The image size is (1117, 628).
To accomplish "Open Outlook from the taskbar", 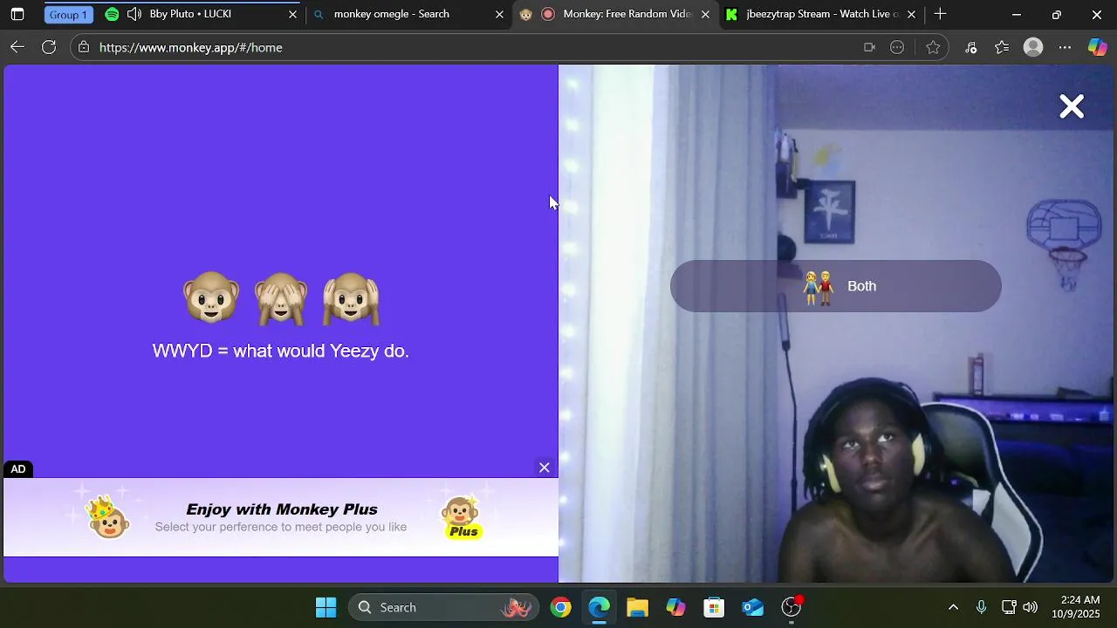I will pyautogui.click(x=753, y=608).
